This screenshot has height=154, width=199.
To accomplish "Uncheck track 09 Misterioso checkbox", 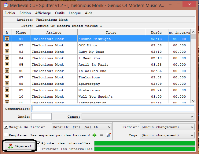I will click(x=7, y=90).
